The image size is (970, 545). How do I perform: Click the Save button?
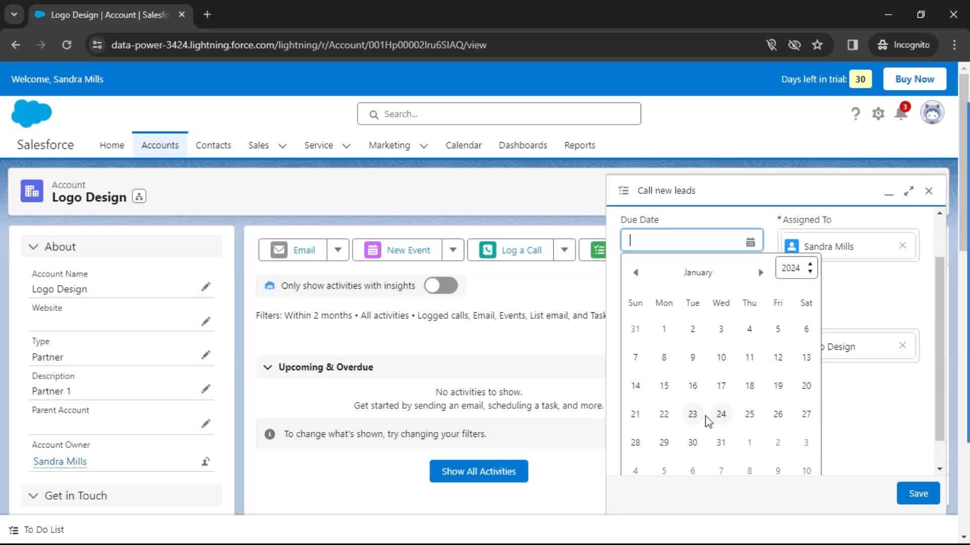click(x=918, y=494)
